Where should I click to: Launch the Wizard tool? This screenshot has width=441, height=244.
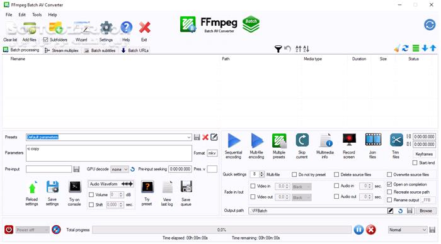[82, 28]
